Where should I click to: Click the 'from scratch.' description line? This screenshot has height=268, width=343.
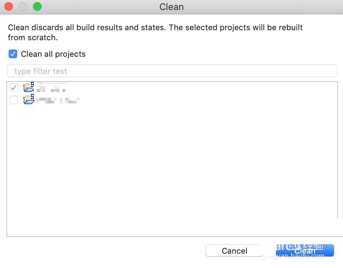click(33, 37)
